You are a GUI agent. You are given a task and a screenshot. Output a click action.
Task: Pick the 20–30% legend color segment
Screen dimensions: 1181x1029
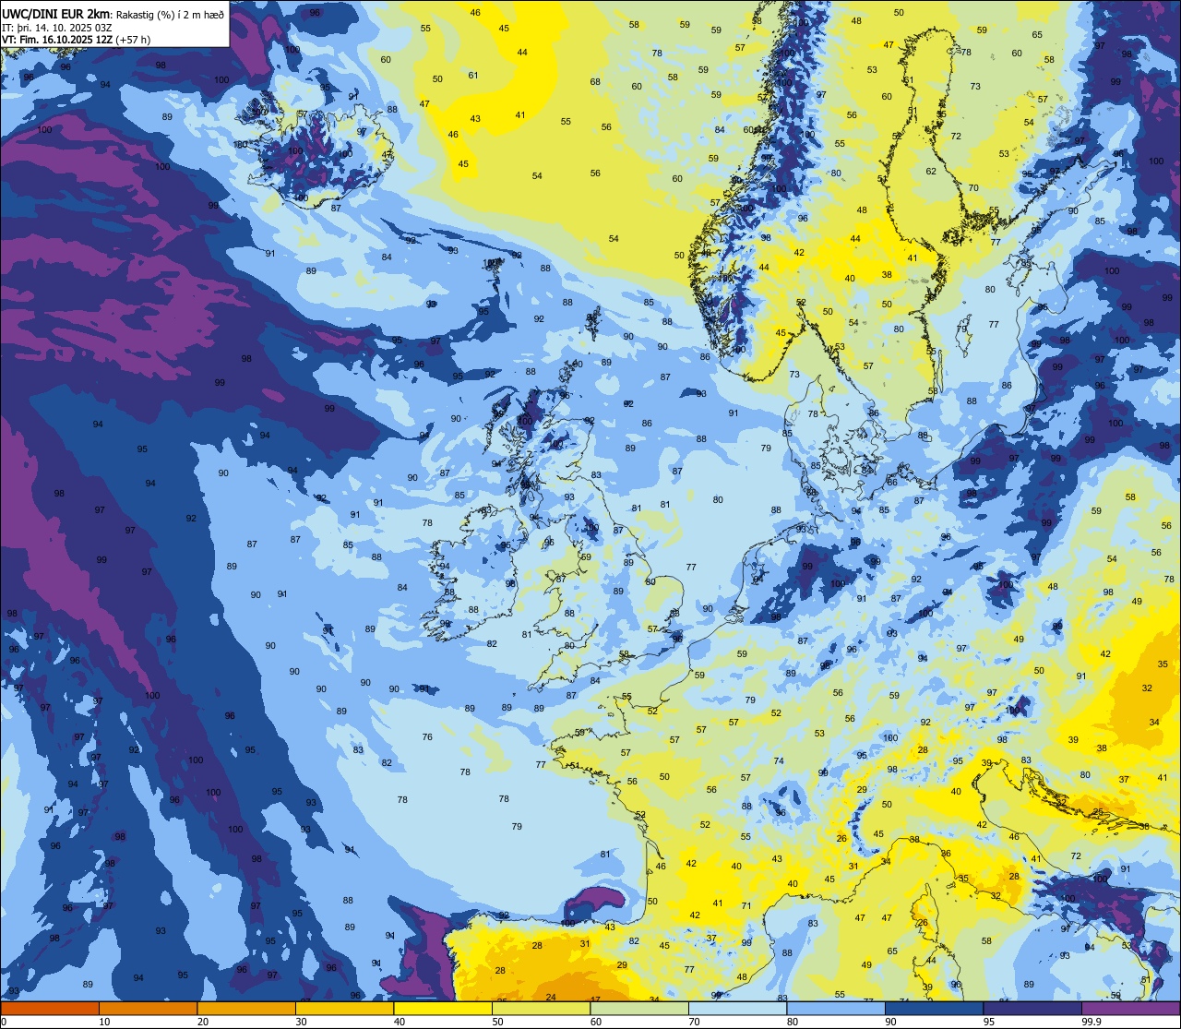tap(246, 1009)
